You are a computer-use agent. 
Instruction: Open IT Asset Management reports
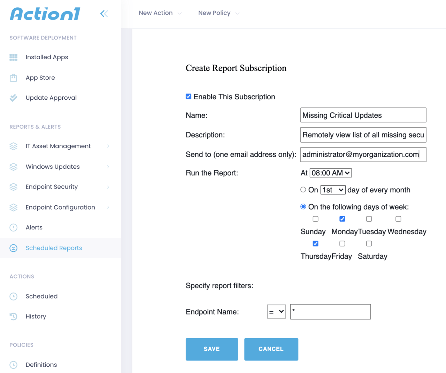pyautogui.click(x=58, y=146)
